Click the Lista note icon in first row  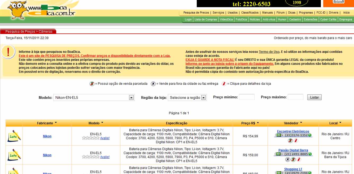[x=14, y=136]
